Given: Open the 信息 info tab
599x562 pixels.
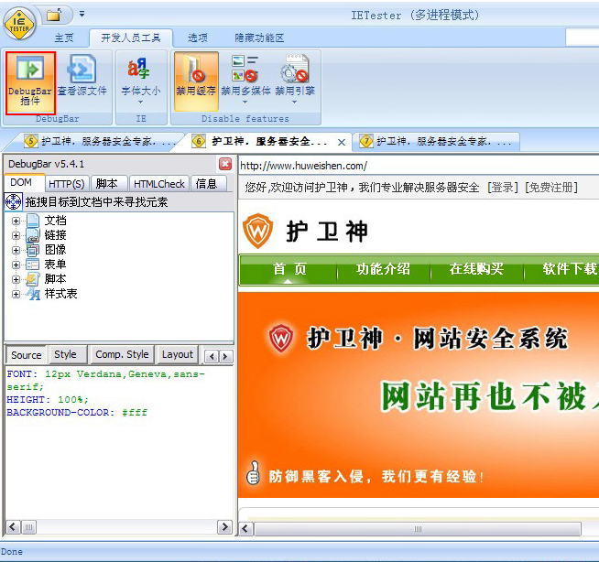Looking at the screenshot, I should pos(207,184).
